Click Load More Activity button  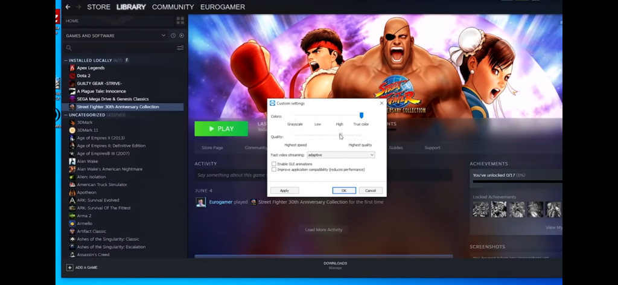[x=323, y=230]
